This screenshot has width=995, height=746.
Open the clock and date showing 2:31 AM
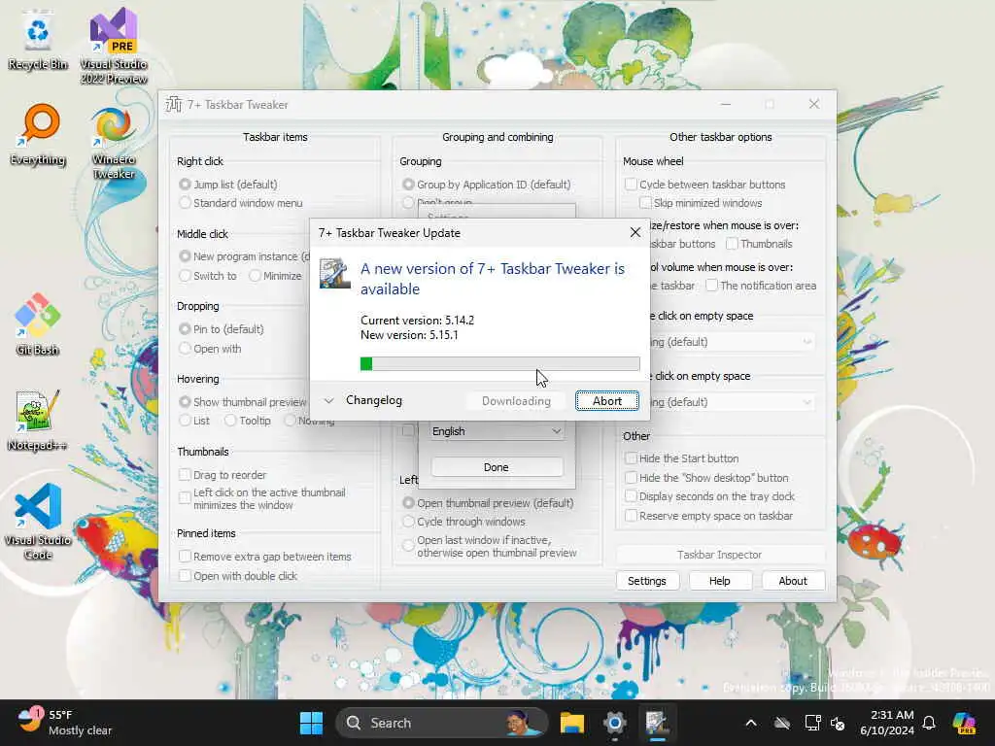[x=887, y=723]
